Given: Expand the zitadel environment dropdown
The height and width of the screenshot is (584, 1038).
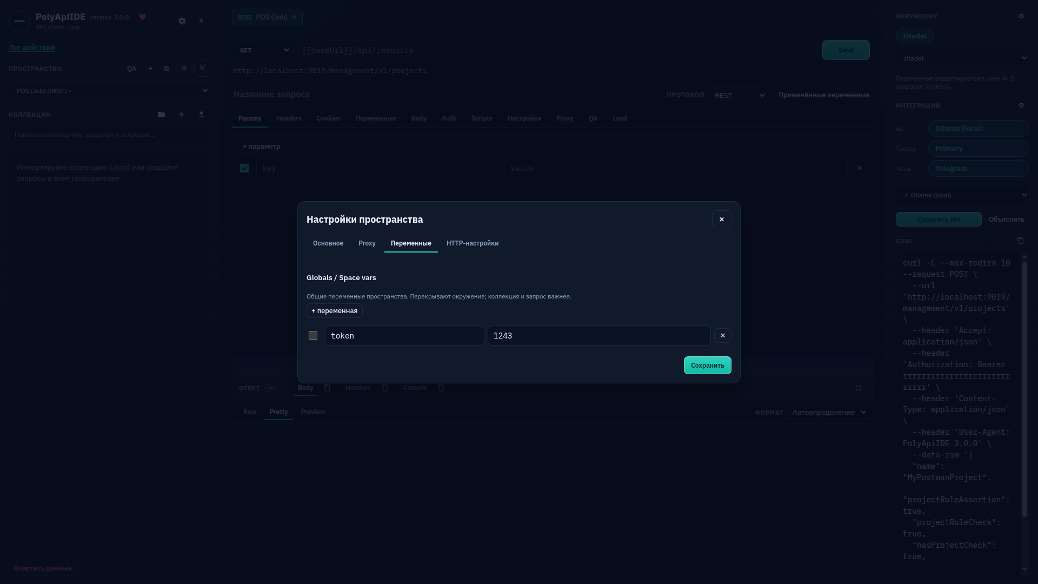Looking at the screenshot, I should click(x=962, y=58).
